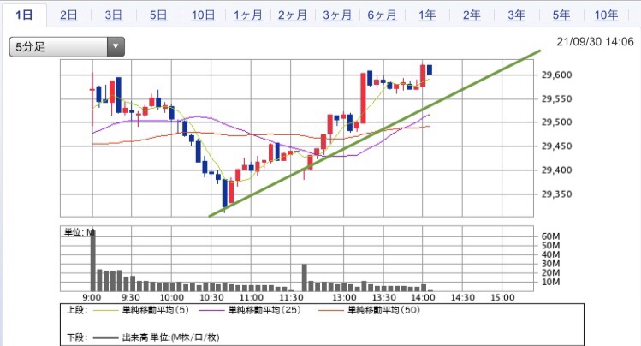Click the dropdown arrow beside 5分足
Viewport: 641px width, 346px height.
(116, 46)
